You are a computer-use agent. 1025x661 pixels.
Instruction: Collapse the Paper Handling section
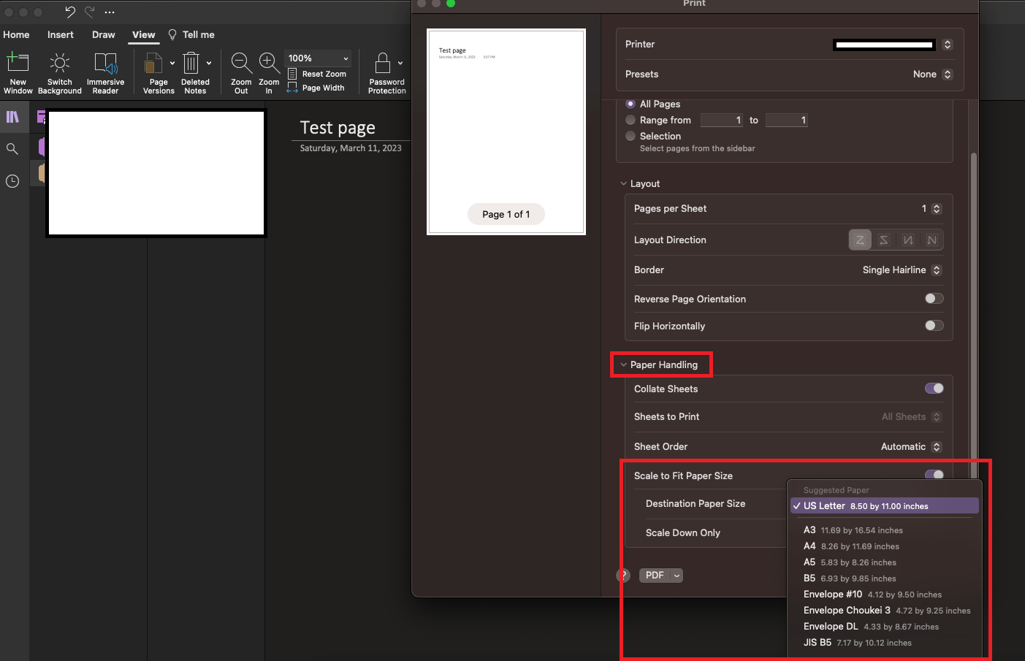point(623,365)
